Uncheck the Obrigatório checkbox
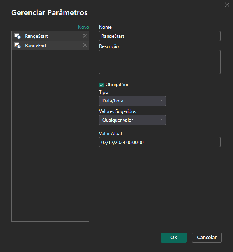 (101, 85)
